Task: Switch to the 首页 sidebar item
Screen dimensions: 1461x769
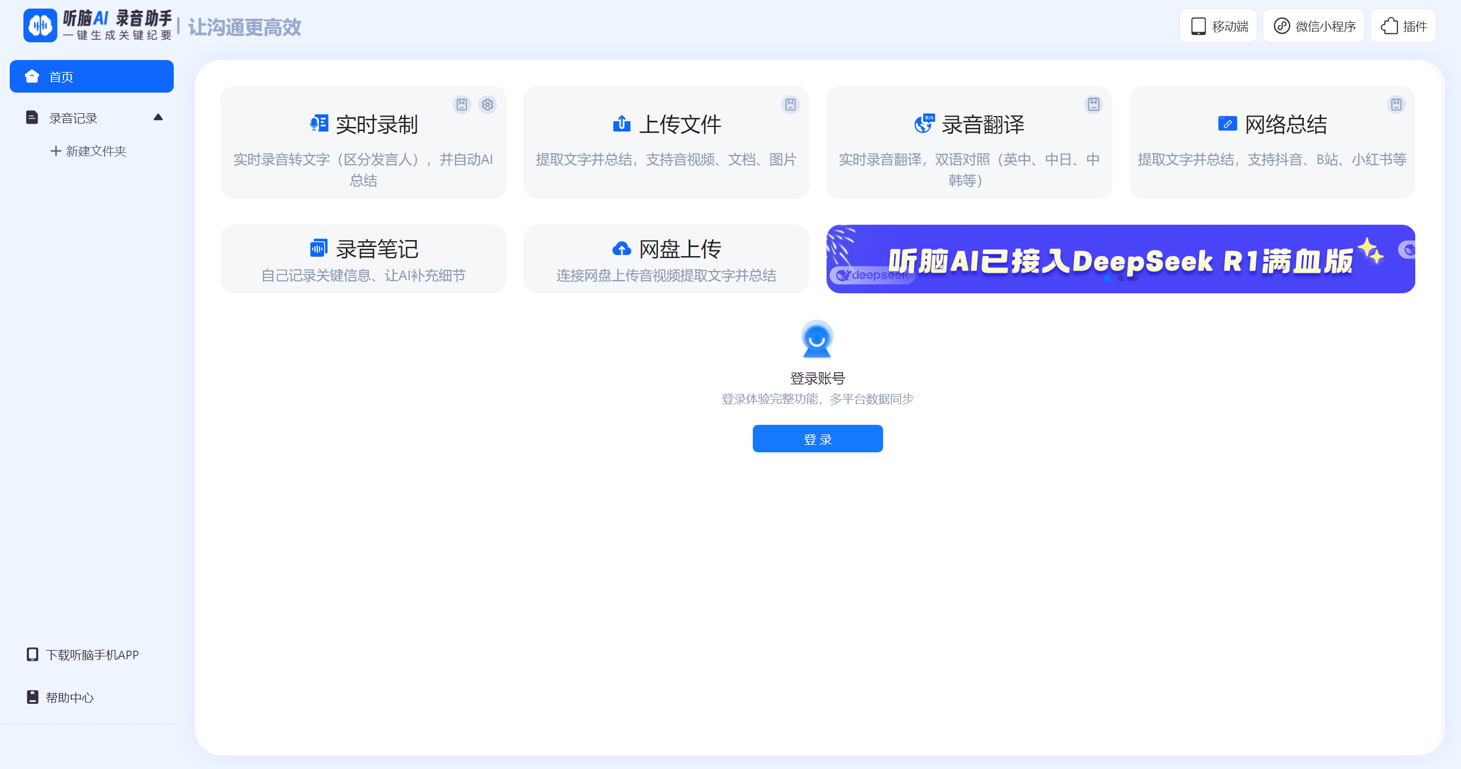Action: 91,75
